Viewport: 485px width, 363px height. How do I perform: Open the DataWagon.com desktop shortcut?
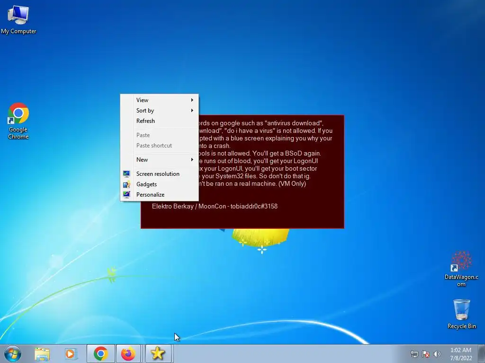(461, 269)
